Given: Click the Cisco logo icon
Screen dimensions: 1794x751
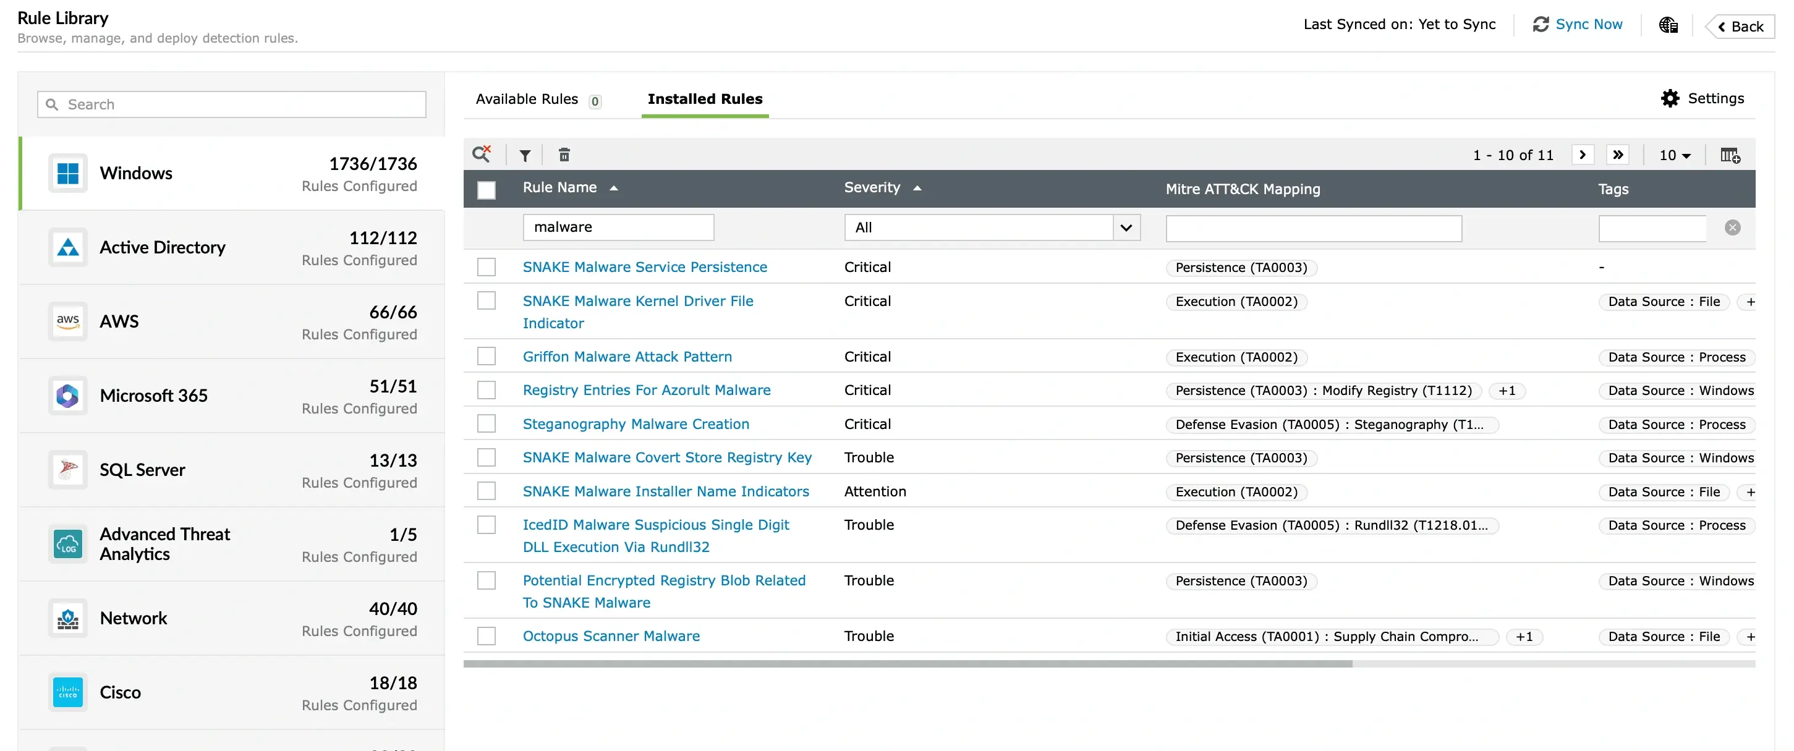Looking at the screenshot, I should pyautogui.click(x=67, y=692).
